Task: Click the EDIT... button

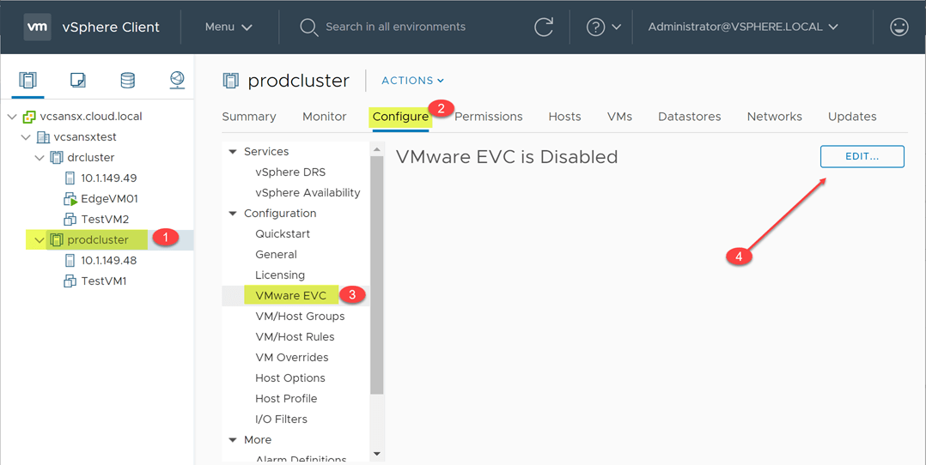Action: point(862,156)
